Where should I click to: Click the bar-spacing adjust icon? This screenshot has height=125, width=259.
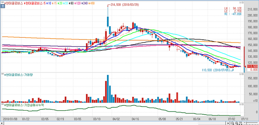click(x=241, y=123)
